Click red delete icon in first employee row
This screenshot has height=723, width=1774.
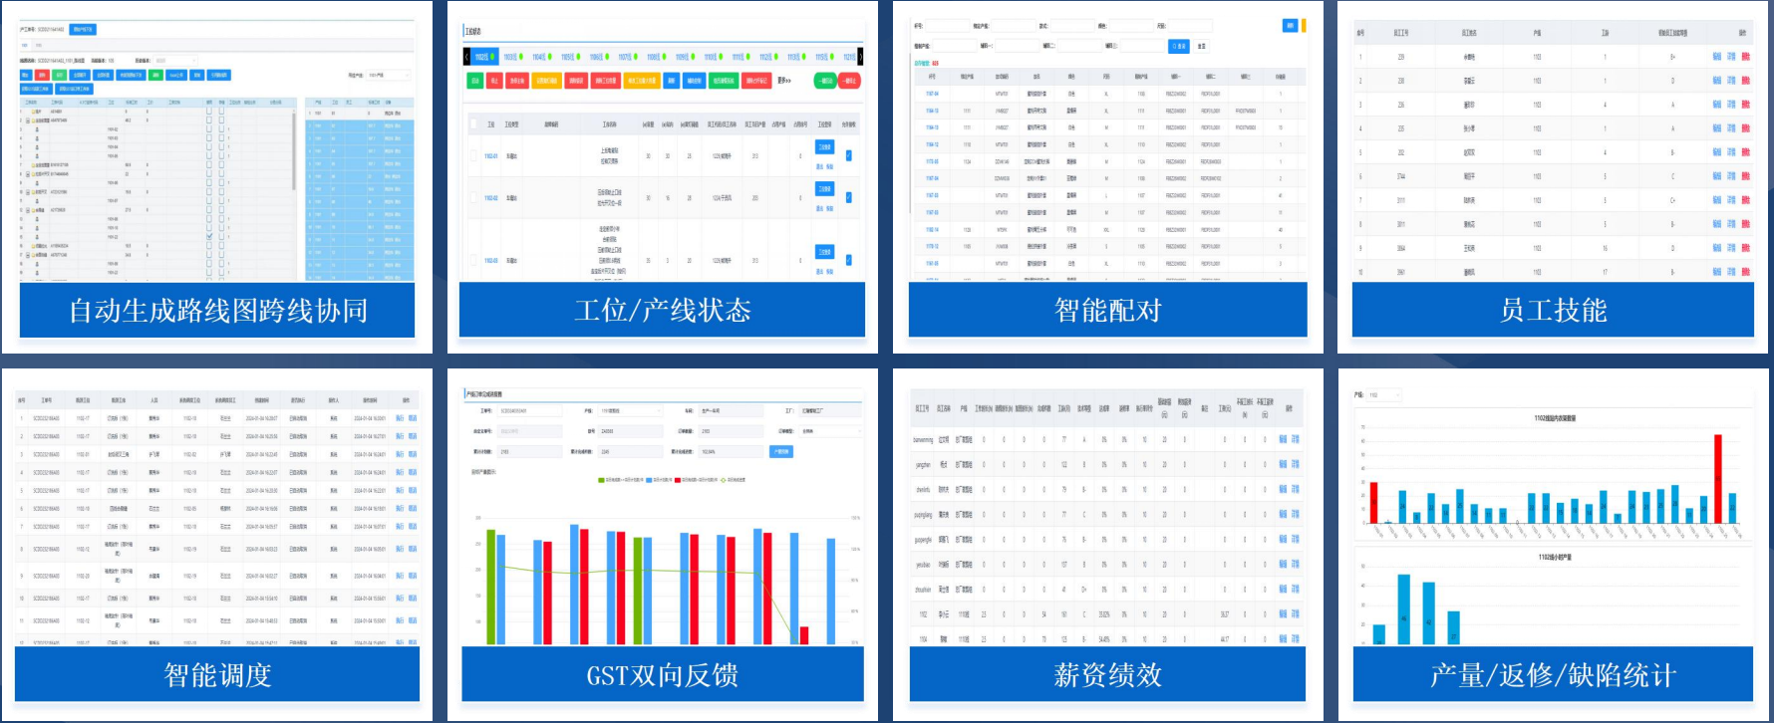[1745, 57]
